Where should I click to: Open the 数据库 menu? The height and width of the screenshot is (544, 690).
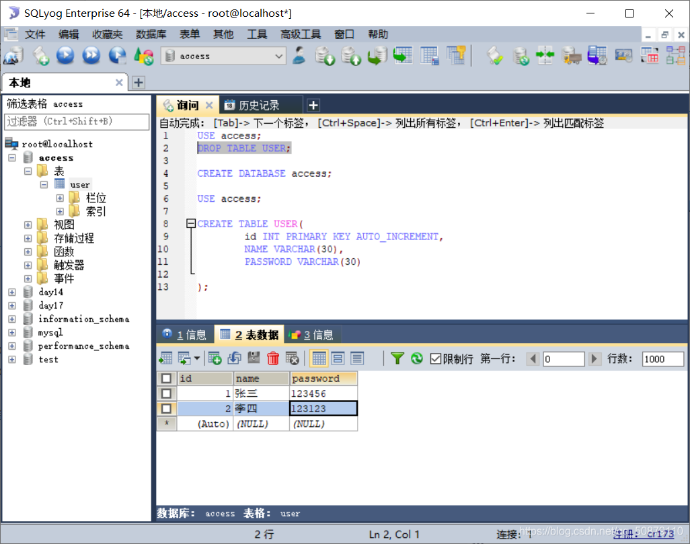(151, 34)
